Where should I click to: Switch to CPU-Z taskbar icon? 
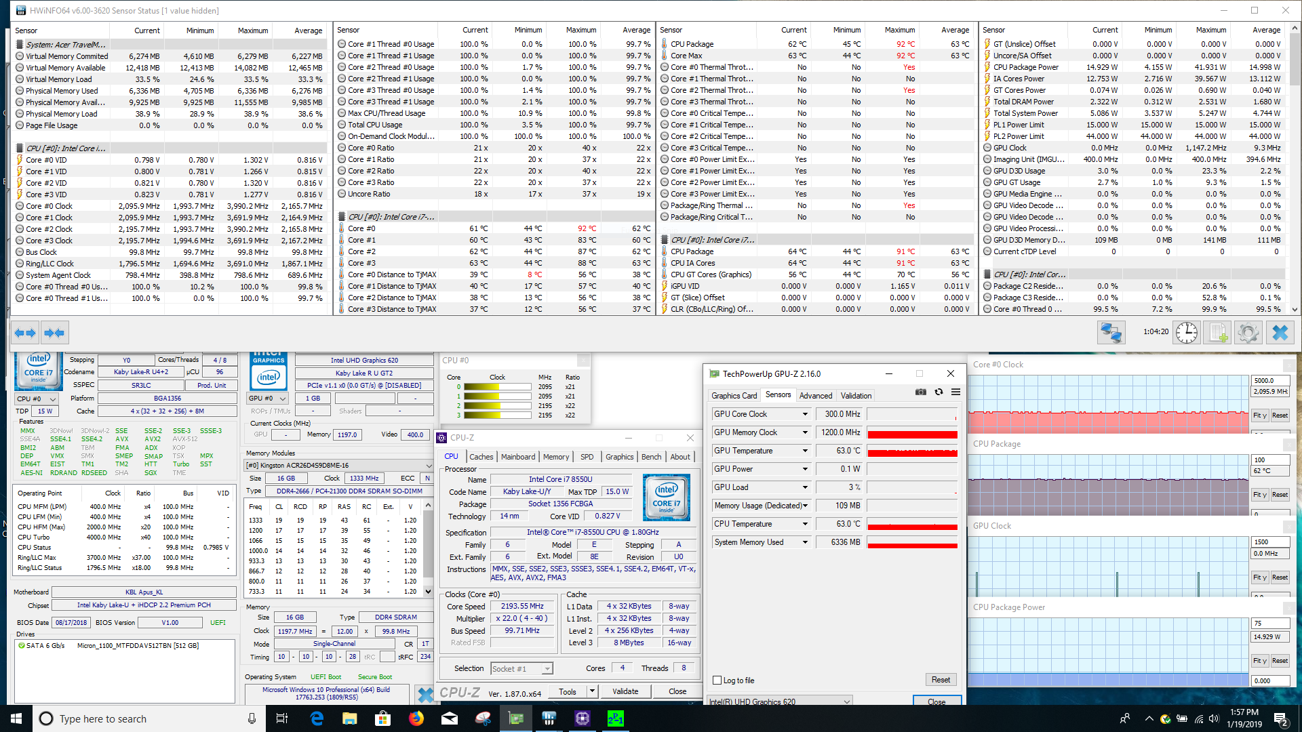pyautogui.click(x=583, y=718)
